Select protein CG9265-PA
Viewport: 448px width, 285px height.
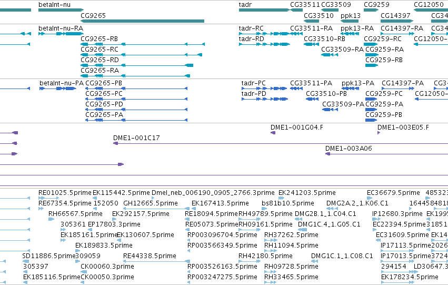click(136, 120)
